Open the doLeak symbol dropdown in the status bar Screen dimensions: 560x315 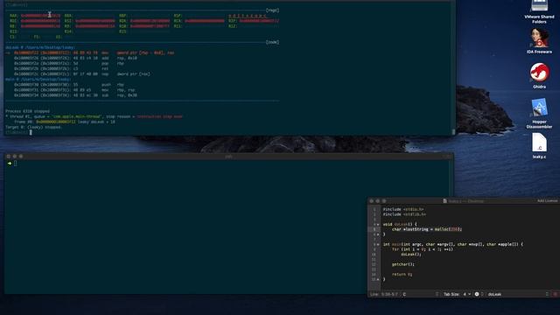518,294
